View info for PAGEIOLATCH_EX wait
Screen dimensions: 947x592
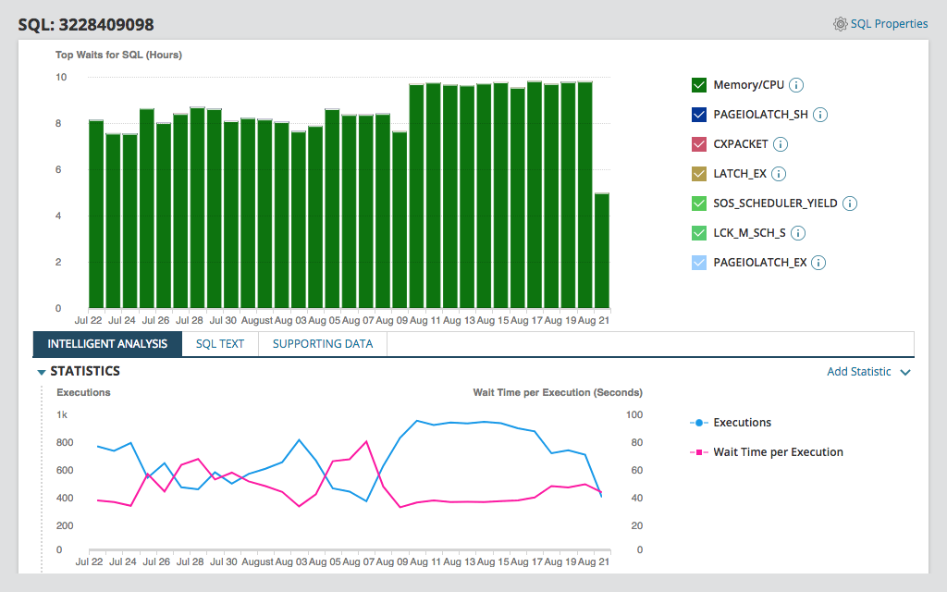click(818, 263)
